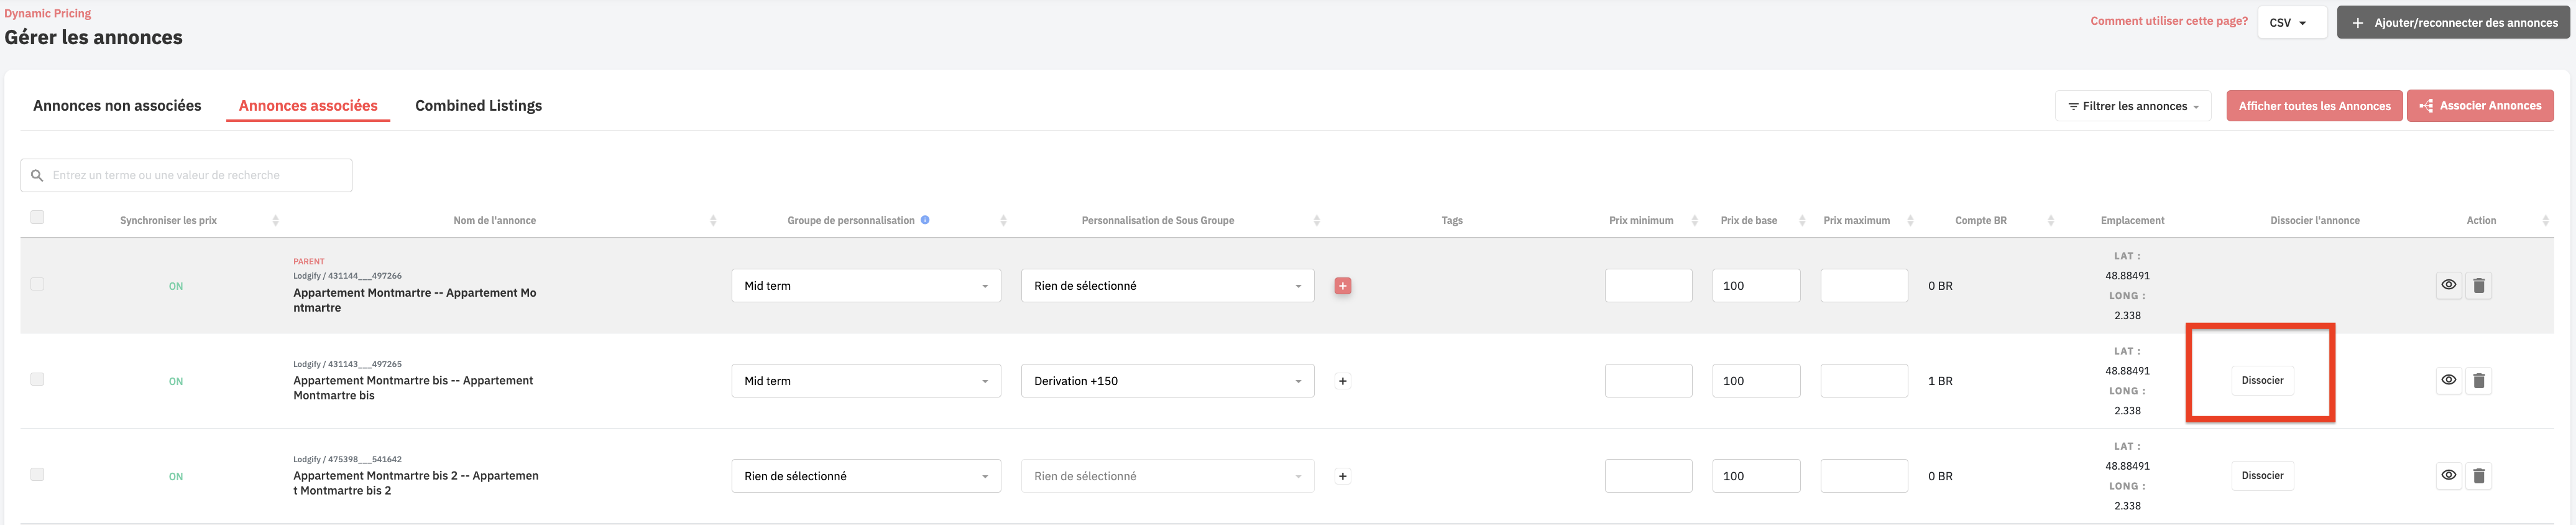Open the CSV export dropdown

(2291, 23)
